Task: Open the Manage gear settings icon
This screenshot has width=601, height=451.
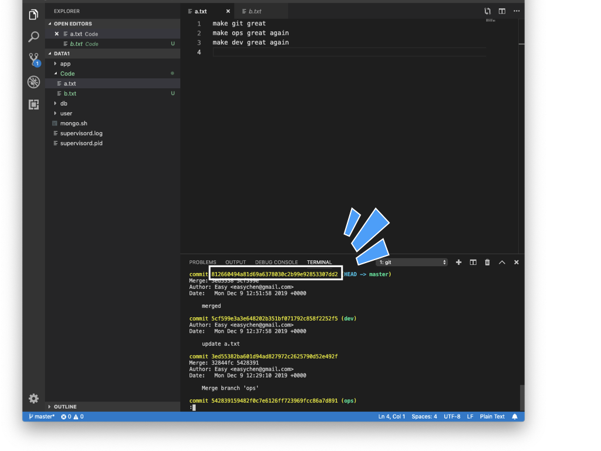Action: pyautogui.click(x=33, y=399)
